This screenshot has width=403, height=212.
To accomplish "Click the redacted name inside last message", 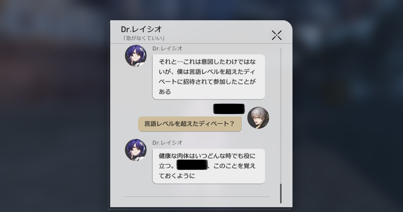I will 192,165.
